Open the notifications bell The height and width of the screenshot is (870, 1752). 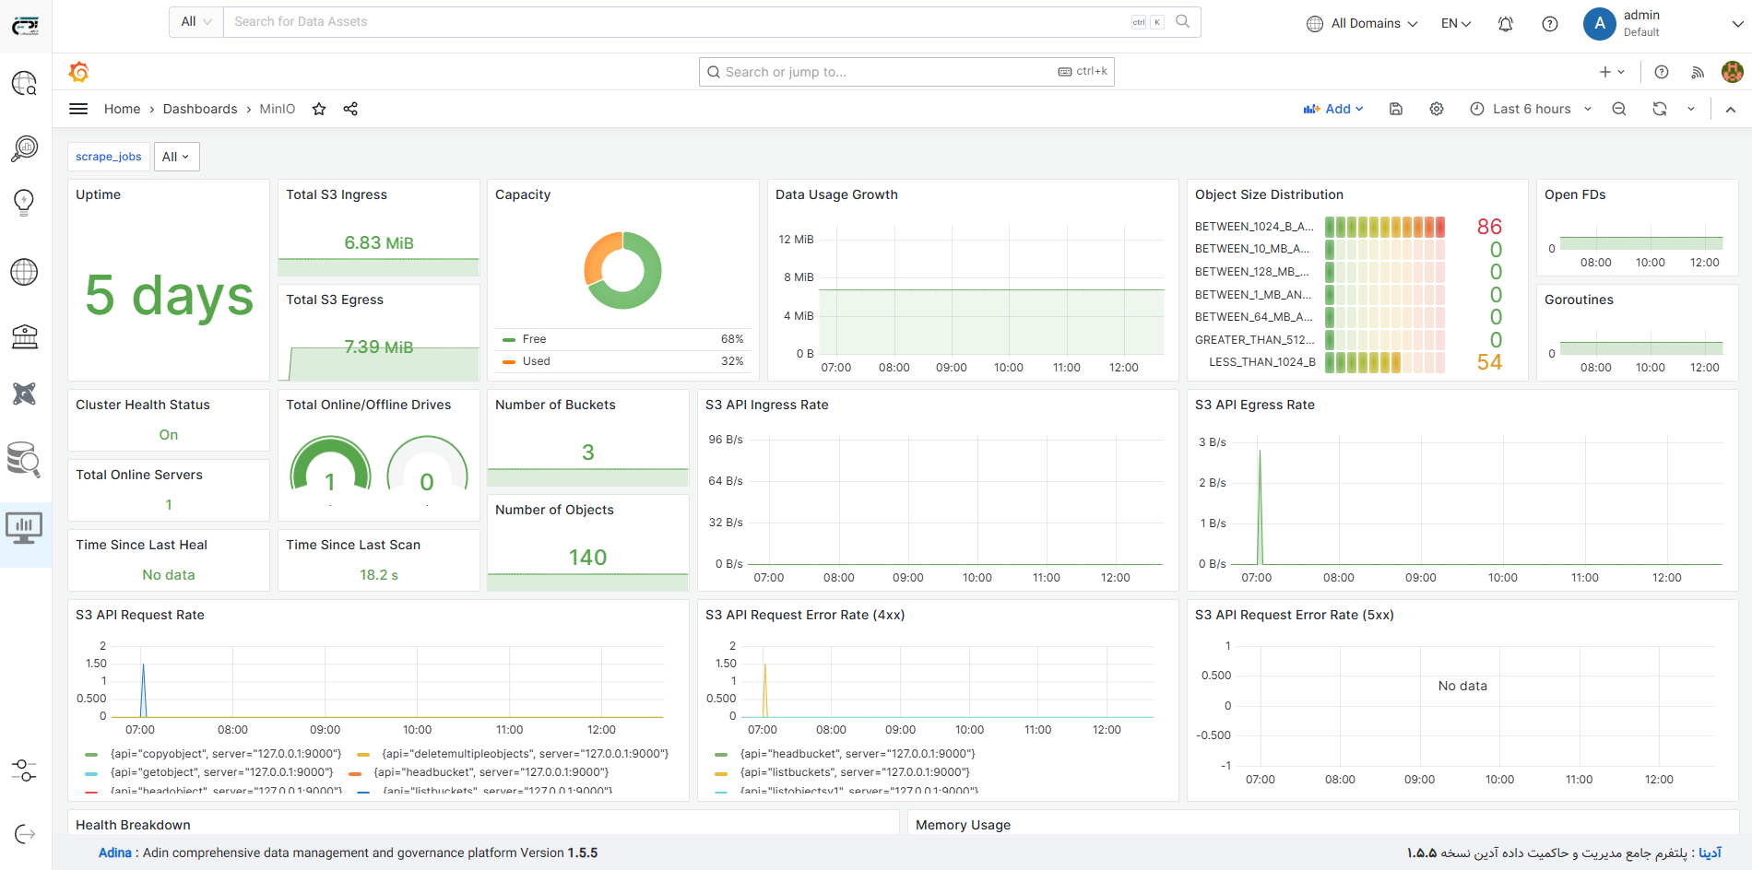point(1506,24)
